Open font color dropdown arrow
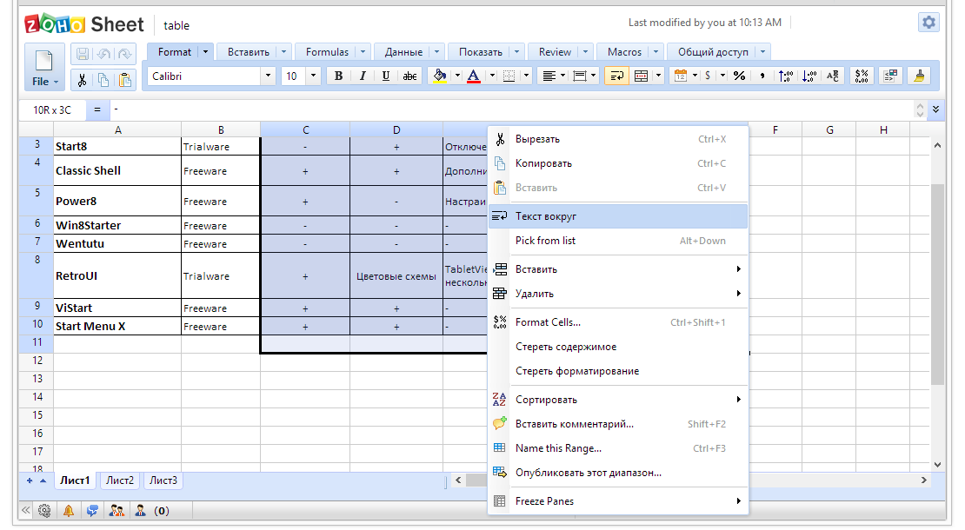The image size is (965, 530). pos(492,76)
